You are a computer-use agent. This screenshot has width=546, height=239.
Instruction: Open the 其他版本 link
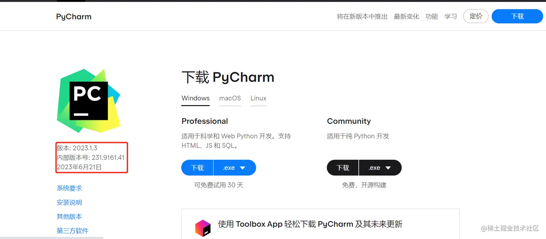[x=69, y=217]
